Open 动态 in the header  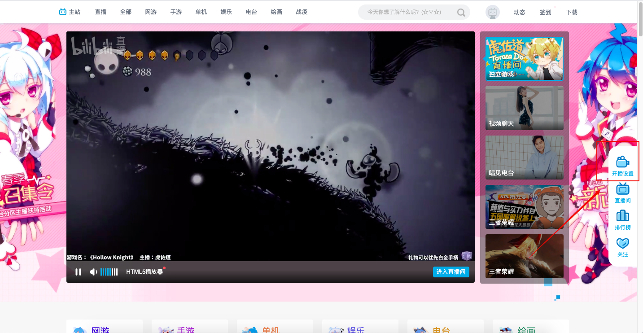pyautogui.click(x=520, y=13)
